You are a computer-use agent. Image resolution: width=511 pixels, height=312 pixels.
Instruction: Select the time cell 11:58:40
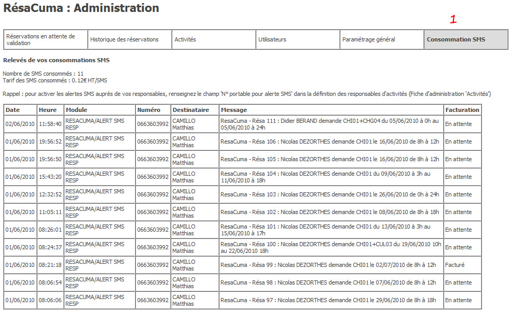coord(50,124)
